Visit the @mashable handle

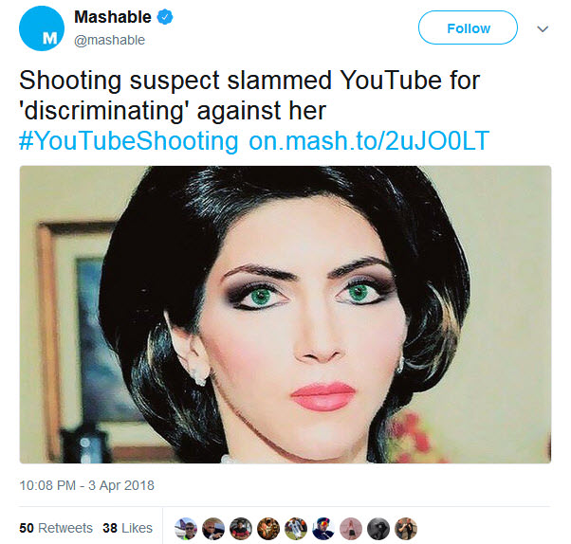pyautogui.click(x=109, y=40)
